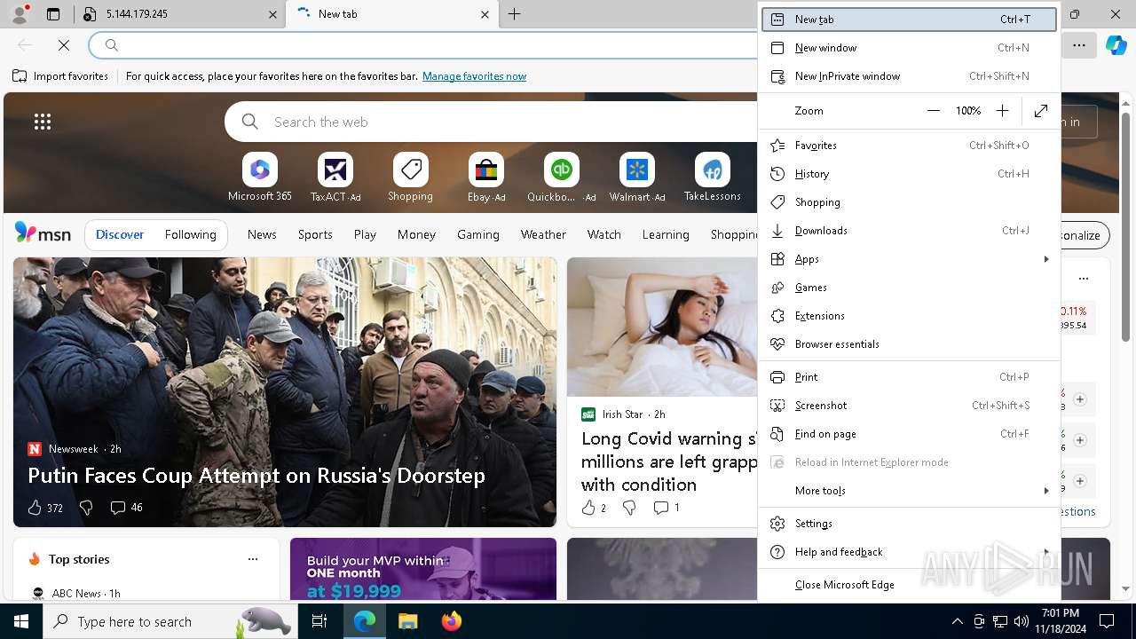Image resolution: width=1136 pixels, height=639 pixels.
Task: Open the TakeLessons shortcut
Action: (712, 177)
